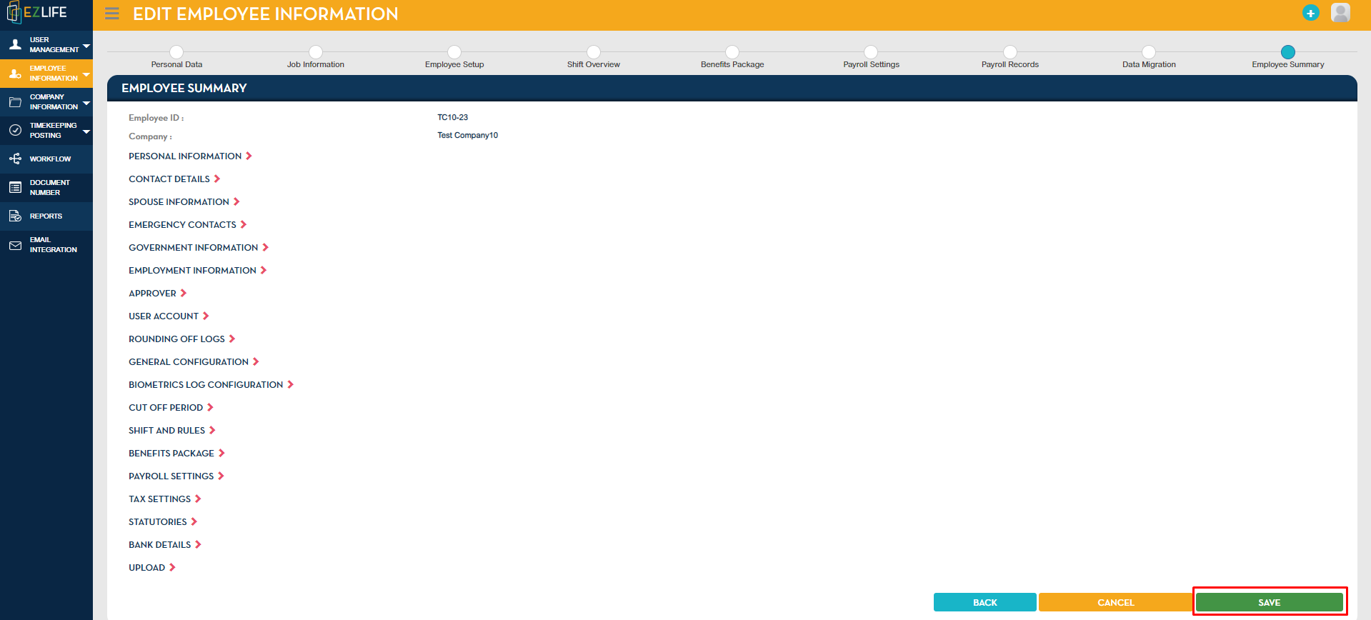1371x620 pixels.
Task: Click the Employee Information sidebar icon
Action: point(15,73)
